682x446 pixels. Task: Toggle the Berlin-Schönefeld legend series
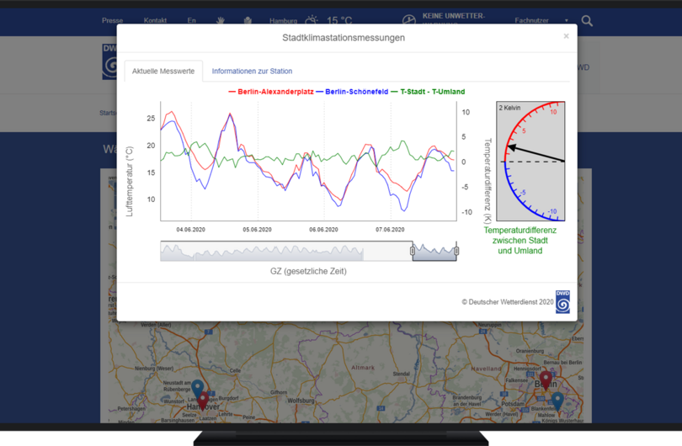[x=352, y=92]
